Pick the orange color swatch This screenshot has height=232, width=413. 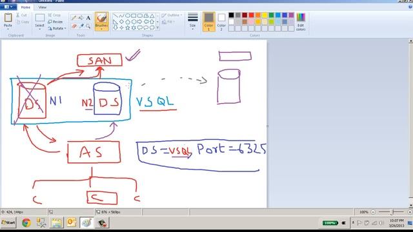click(x=258, y=15)
